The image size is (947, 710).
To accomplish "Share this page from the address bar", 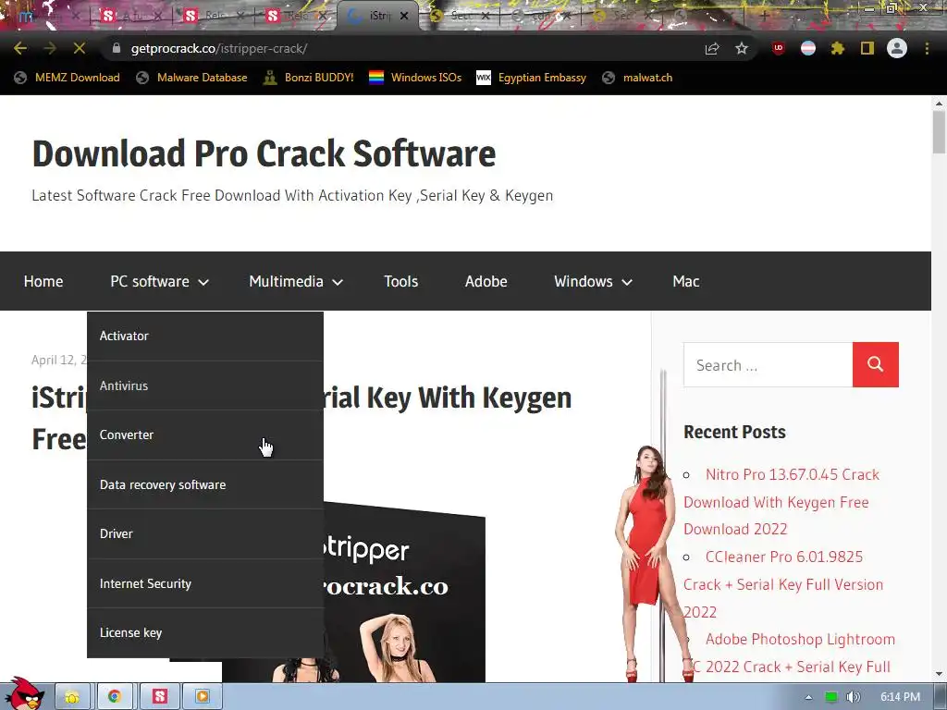I will click(712, 48).
